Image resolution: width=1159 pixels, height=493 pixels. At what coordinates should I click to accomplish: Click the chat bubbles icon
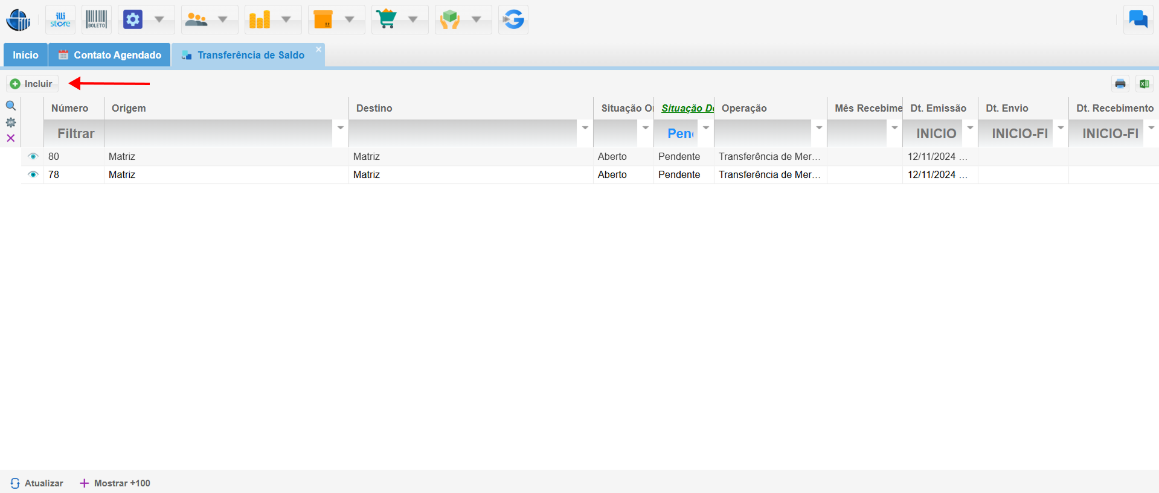1138,20
